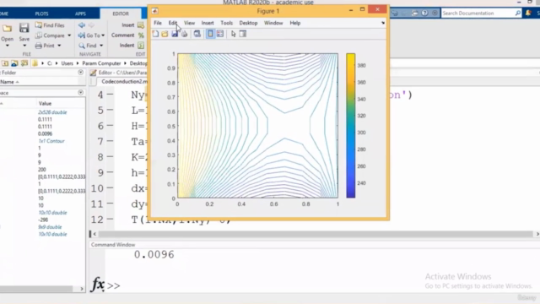
Task: Switch to the PLOTS ribbon tab
Action: click(x=41, y=14)
